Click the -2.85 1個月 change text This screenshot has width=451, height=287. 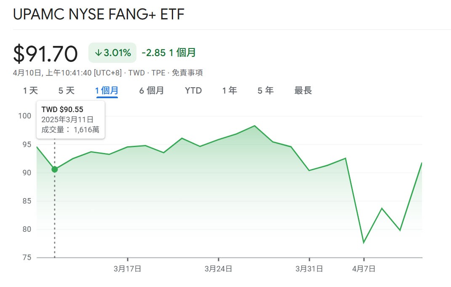[x=169, y=53]
